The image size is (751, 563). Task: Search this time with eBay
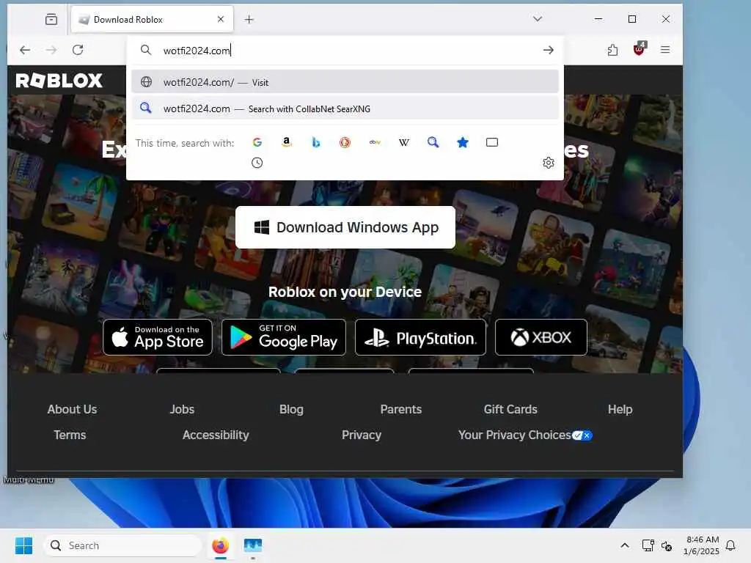pyautogui.click(x=375, y=142)
